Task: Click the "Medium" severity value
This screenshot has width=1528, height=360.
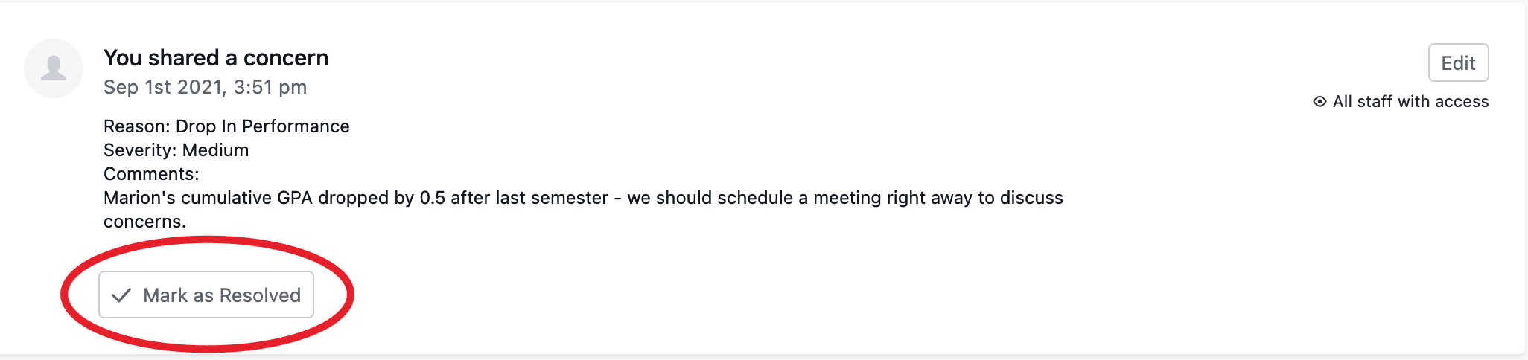Action: pyautogui.click(x=215, y=150)
